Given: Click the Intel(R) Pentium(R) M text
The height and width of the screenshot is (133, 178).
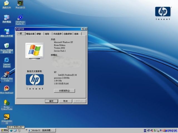Looking at the screenshot, I should 67,75.
